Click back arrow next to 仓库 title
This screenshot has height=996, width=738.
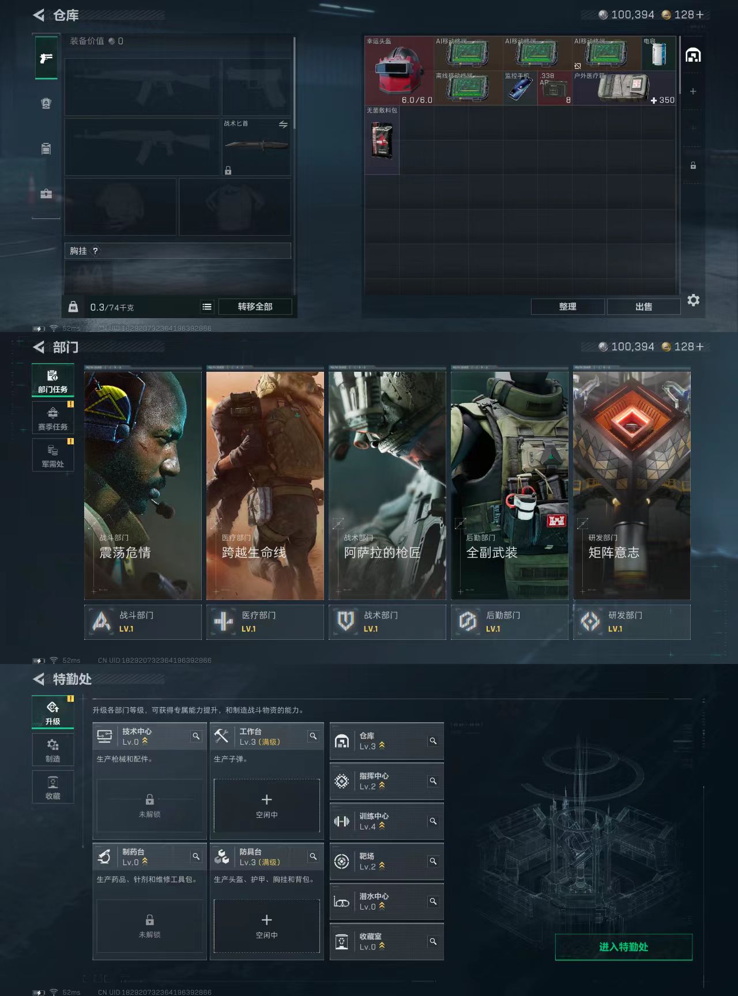[39, 15]
